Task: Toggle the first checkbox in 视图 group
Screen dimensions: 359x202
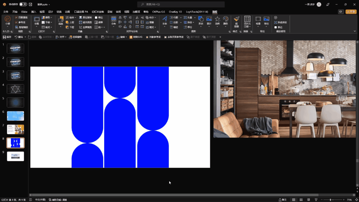Action: click(x=16, y=17)
